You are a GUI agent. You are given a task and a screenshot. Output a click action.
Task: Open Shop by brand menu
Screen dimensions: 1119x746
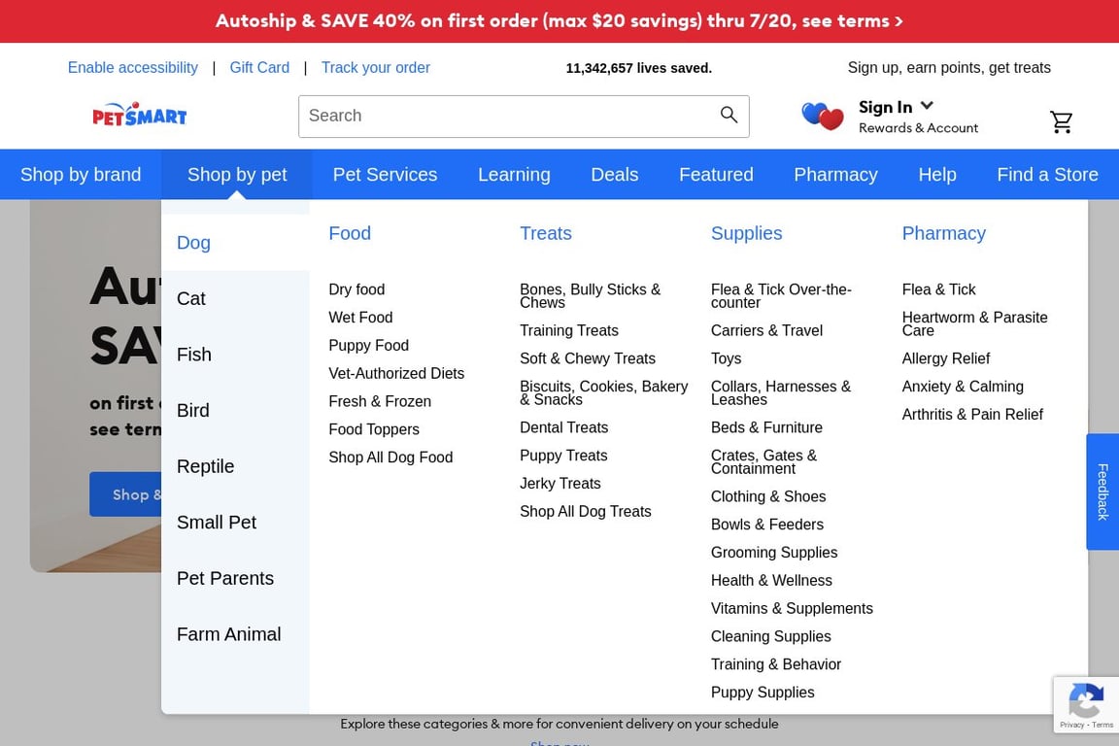pos(81,174)
